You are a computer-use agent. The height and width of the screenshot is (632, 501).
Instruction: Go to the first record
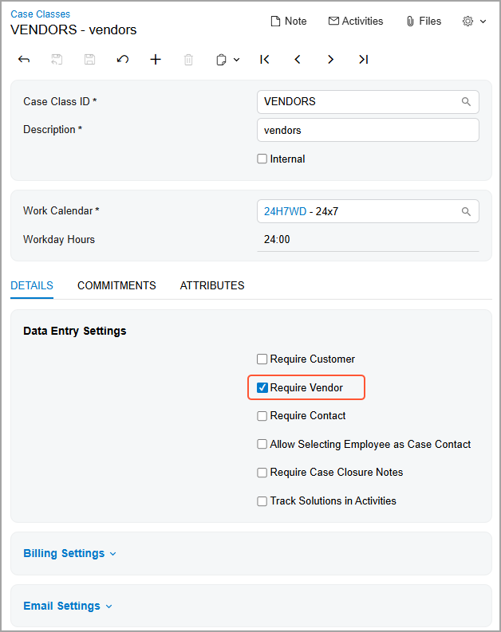(265, 60)
